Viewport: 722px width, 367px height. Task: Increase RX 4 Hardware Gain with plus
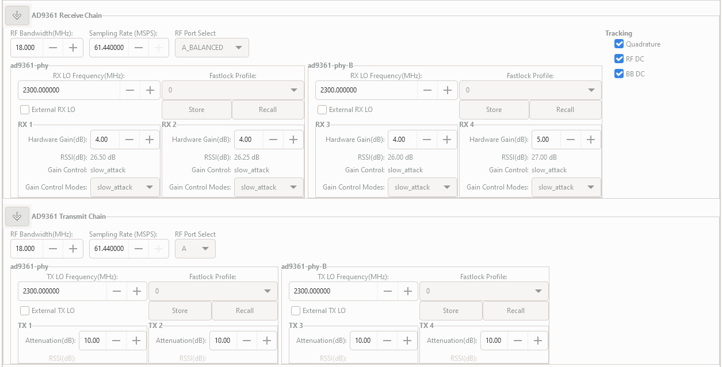pyautogui.click(x=591, y=140)
